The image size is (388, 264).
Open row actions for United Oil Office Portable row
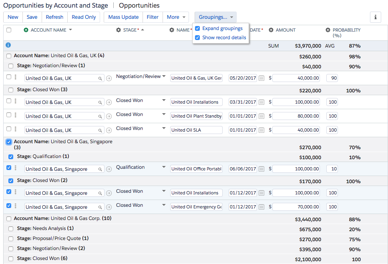(x=15, y=168)
